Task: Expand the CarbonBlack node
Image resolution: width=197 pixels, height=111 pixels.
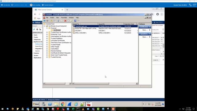Action: point(47,49)
